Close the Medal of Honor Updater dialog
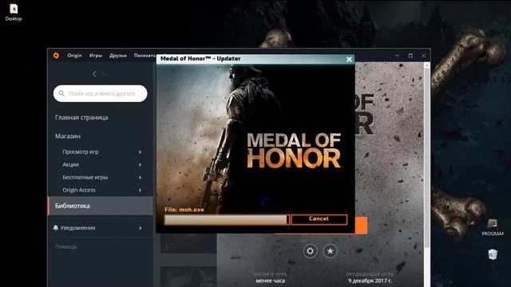Viewport: 511px width, 287px height. 349,59
